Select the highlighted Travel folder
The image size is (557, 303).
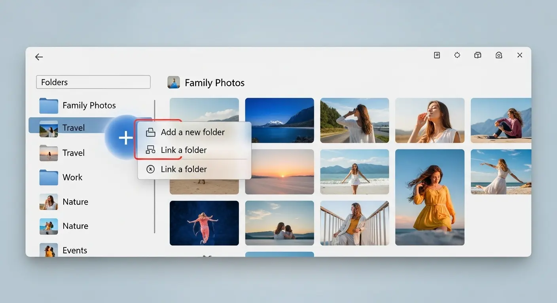(73, 128)
